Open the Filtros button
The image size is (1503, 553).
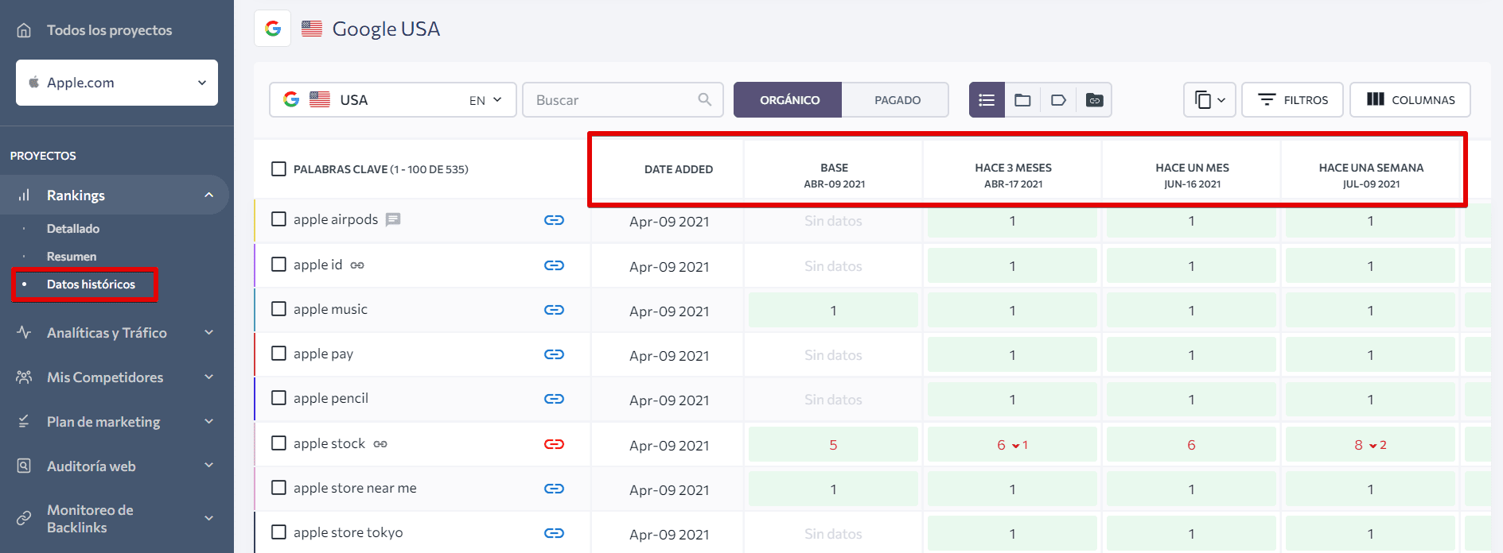coord(1292,100)
